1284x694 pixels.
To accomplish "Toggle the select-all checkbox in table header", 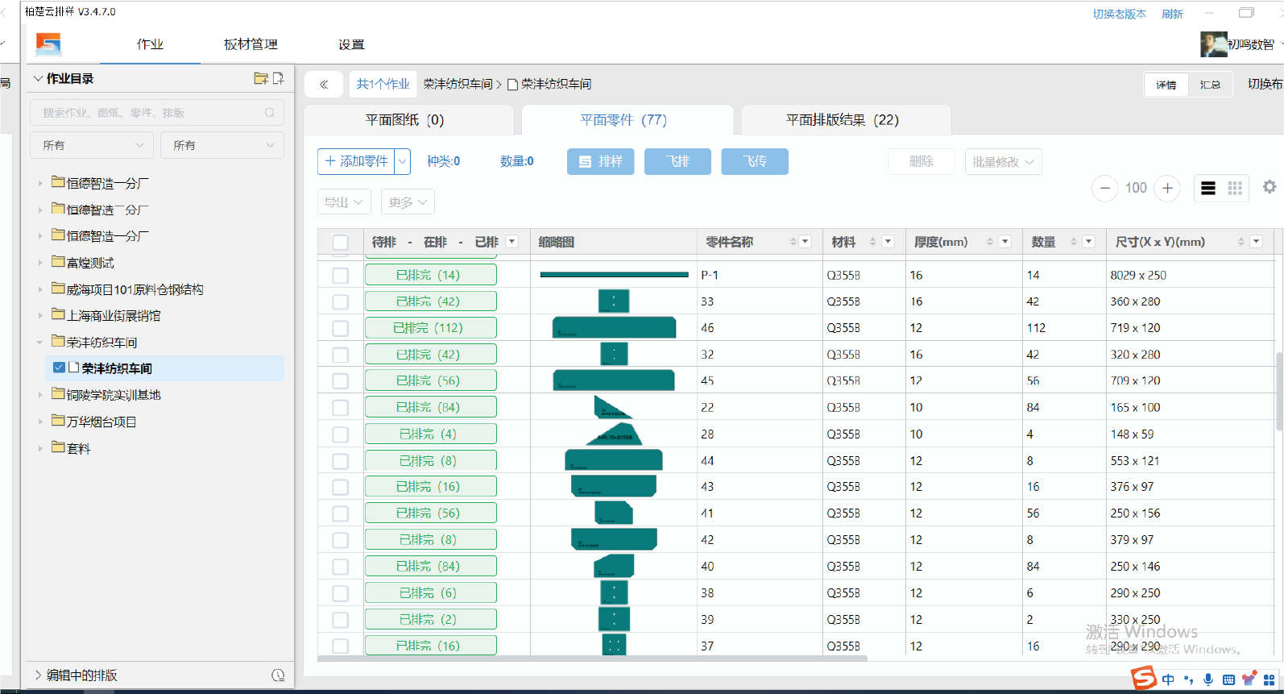I will [x=341, y=242].
